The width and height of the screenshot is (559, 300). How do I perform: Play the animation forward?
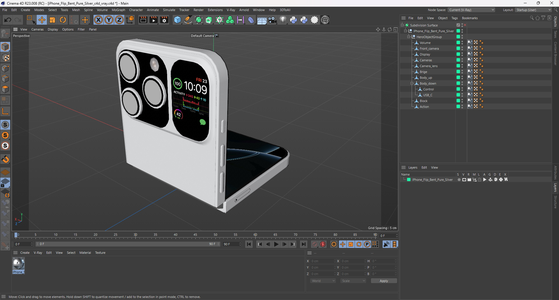coord(276,244)
